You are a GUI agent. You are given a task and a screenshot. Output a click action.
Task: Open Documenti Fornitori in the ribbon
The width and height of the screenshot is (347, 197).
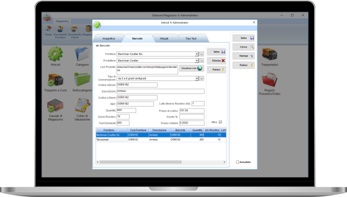[60, 32]
